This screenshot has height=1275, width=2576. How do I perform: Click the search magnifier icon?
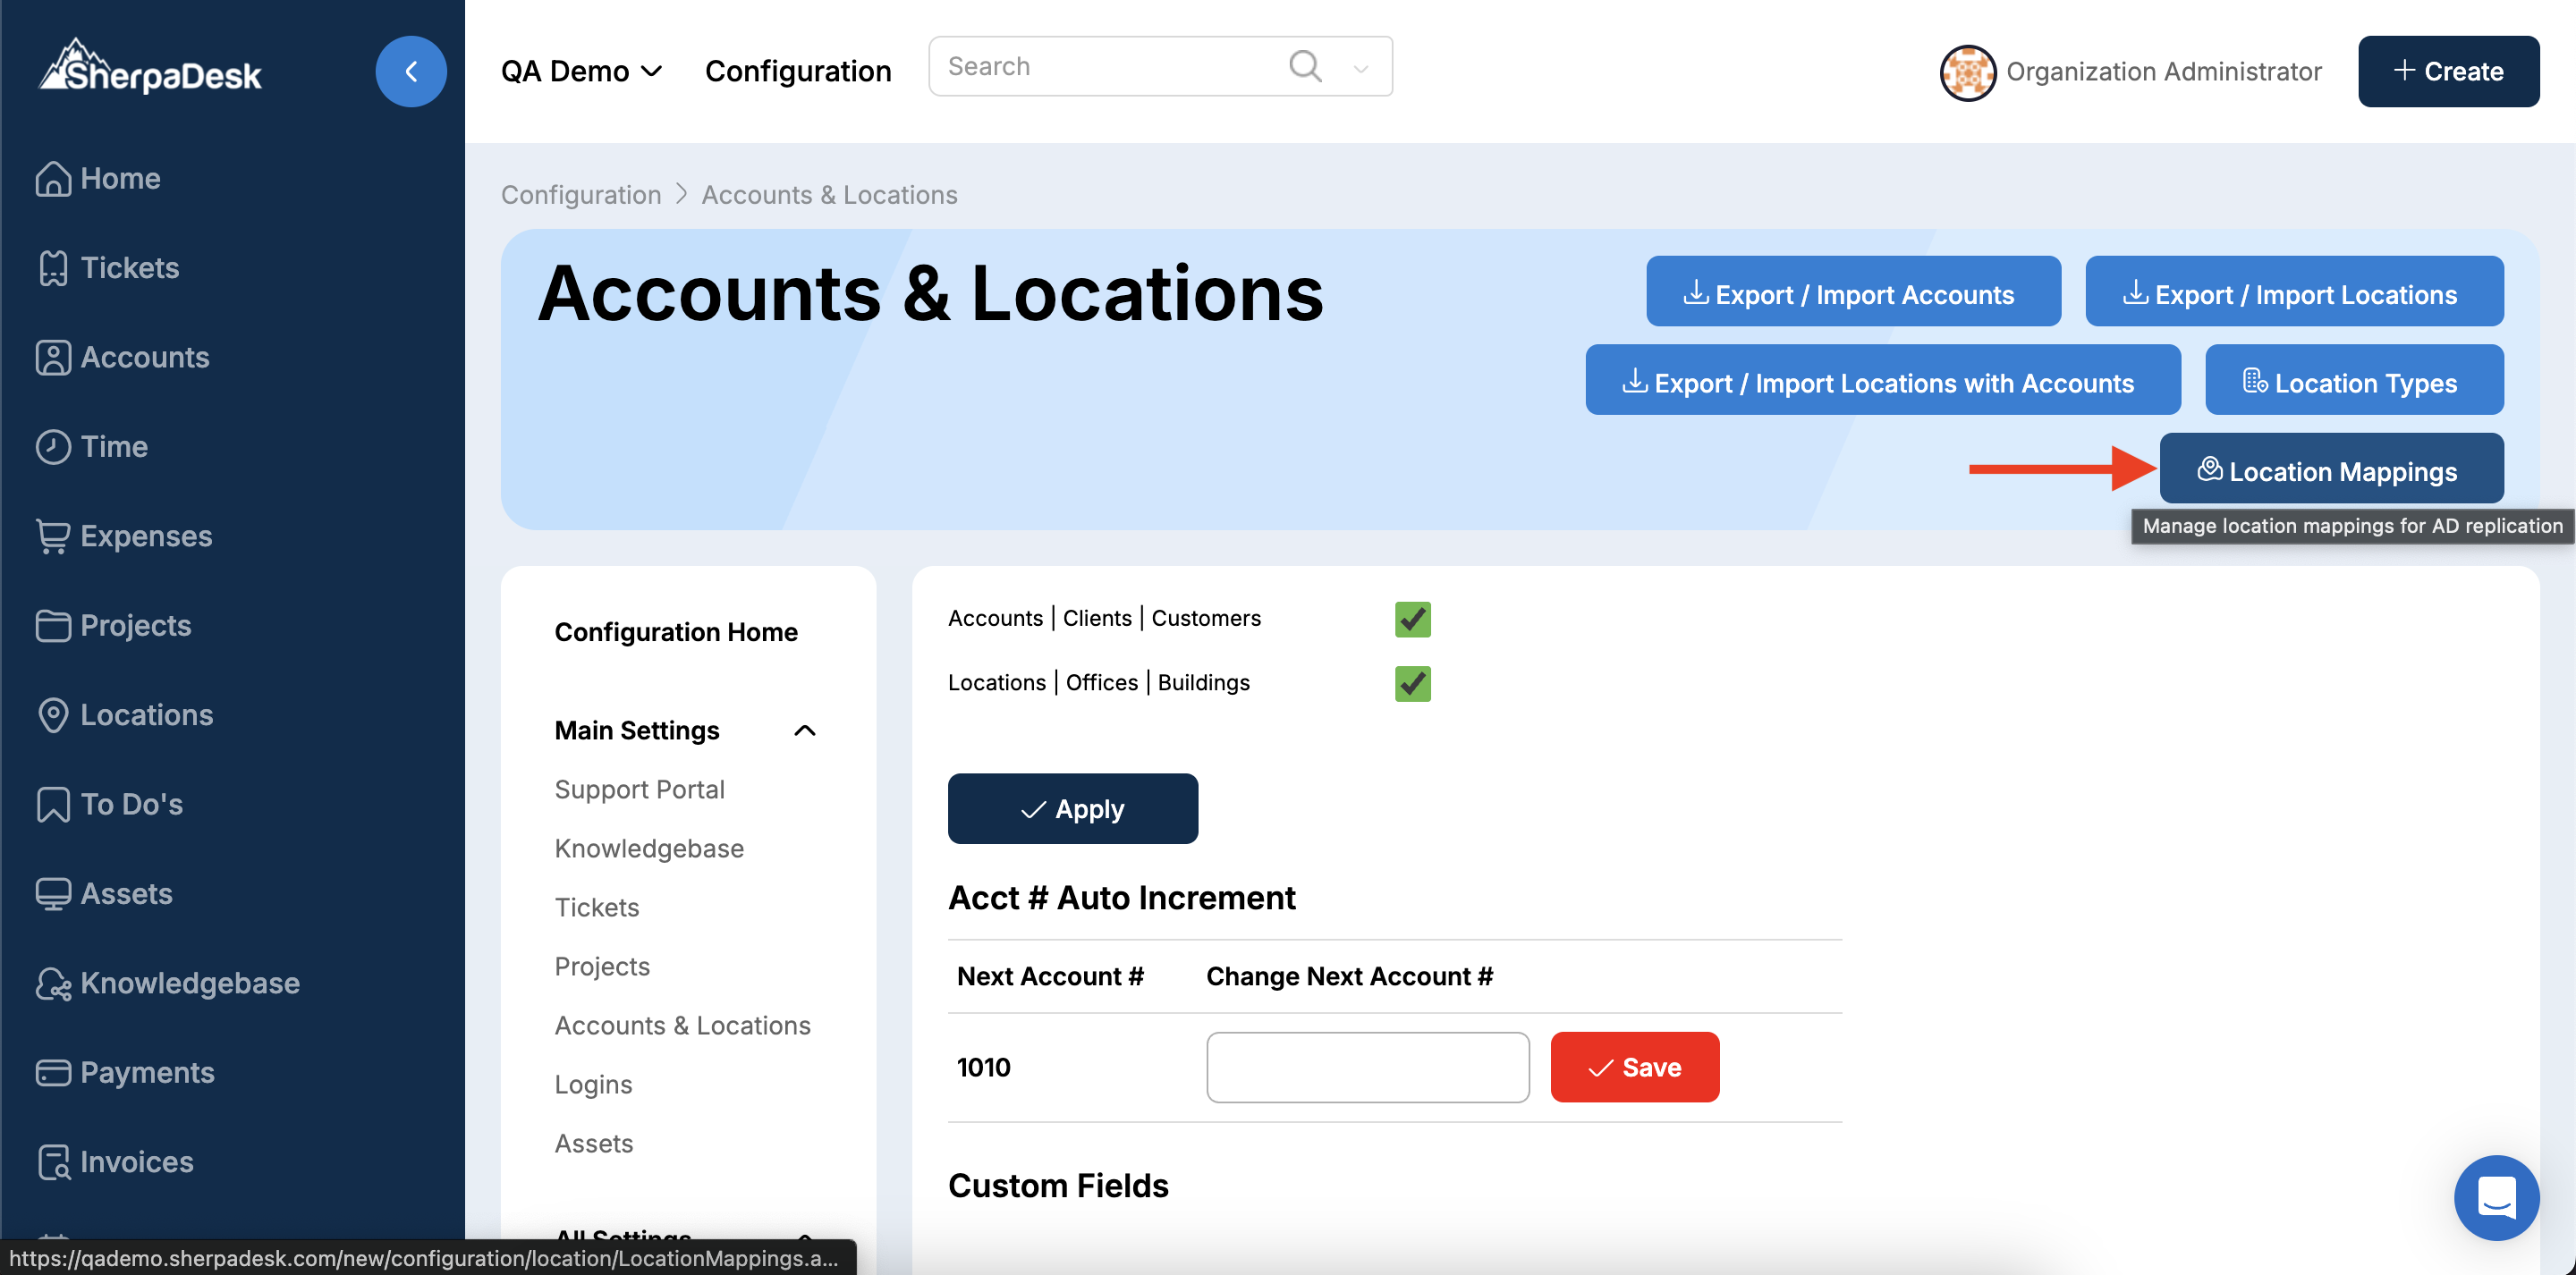point(1305,67)
